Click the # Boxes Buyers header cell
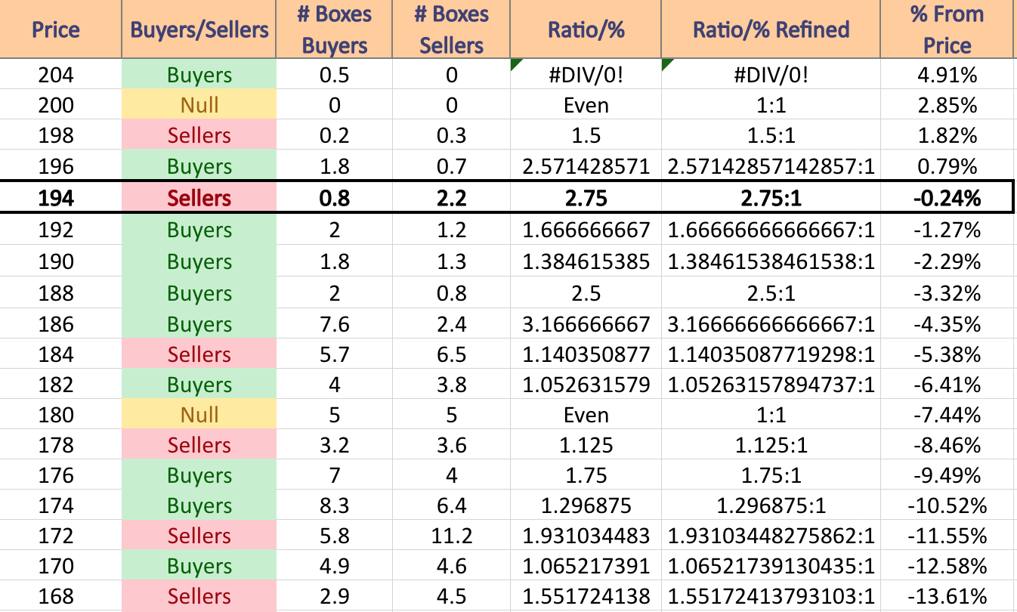The width and height of the screenshot is (1017, 612). (x=335, y=29)
